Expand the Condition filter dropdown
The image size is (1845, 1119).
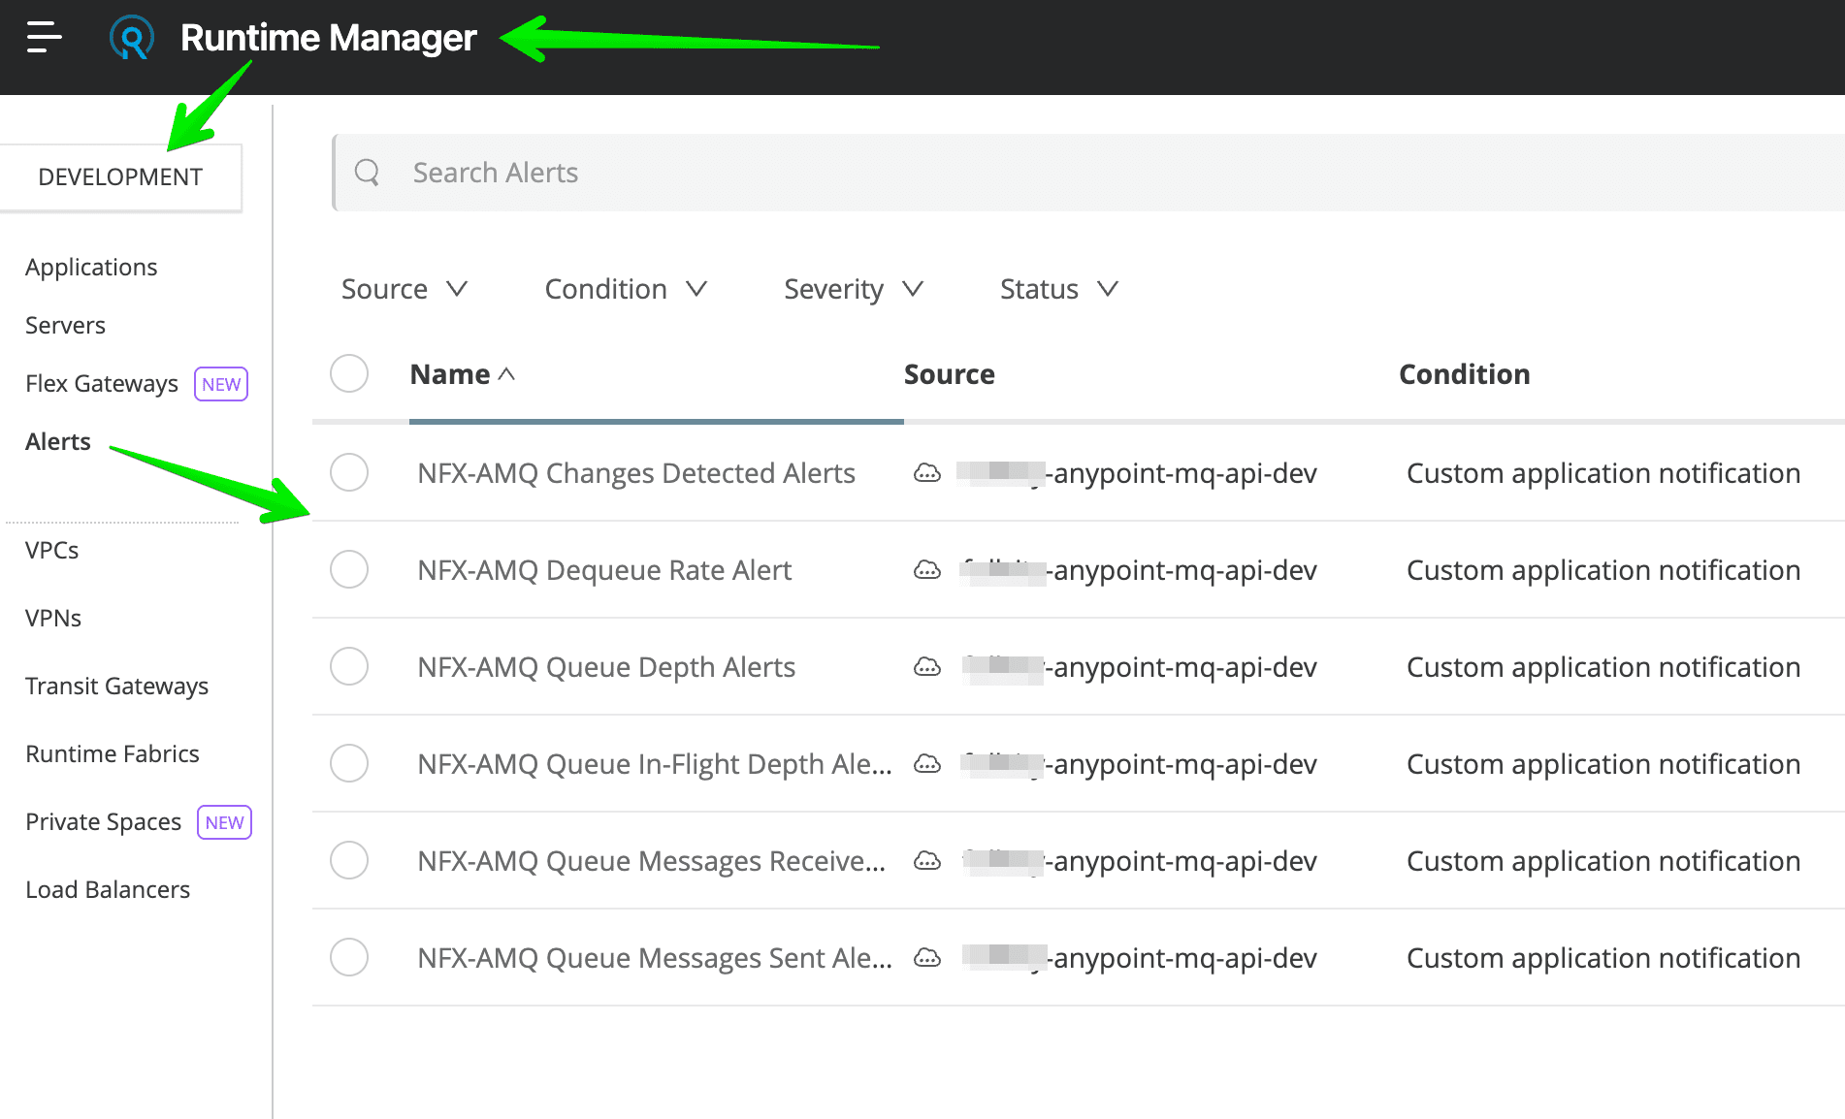[626, 289]
